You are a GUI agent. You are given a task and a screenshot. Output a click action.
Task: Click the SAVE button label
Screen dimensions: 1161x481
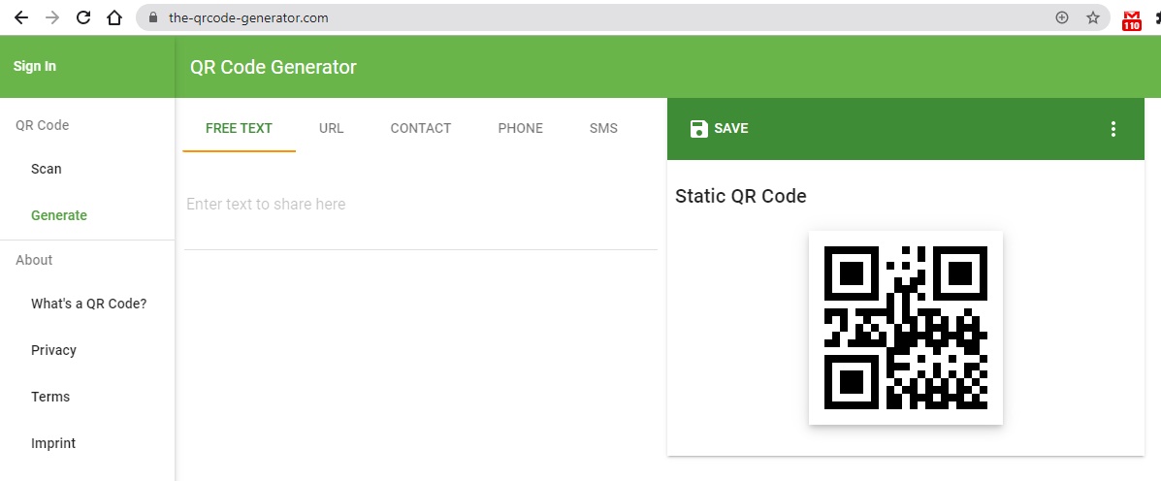click(730, 128)
